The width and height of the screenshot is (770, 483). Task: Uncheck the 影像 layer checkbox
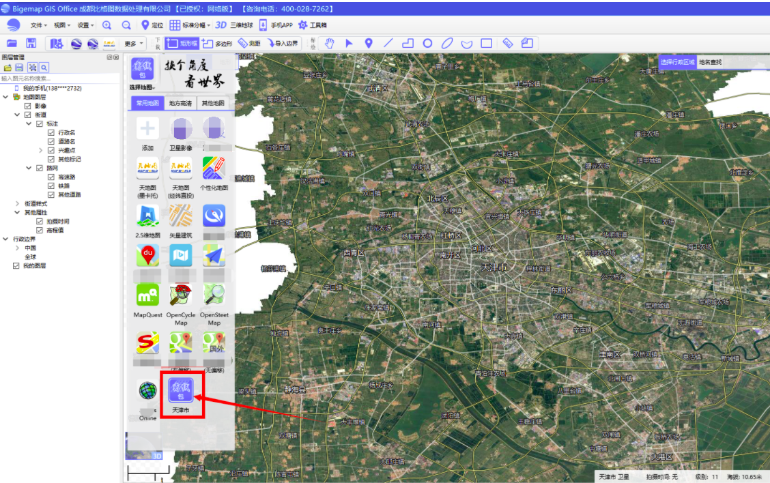(x=27, y=106)
